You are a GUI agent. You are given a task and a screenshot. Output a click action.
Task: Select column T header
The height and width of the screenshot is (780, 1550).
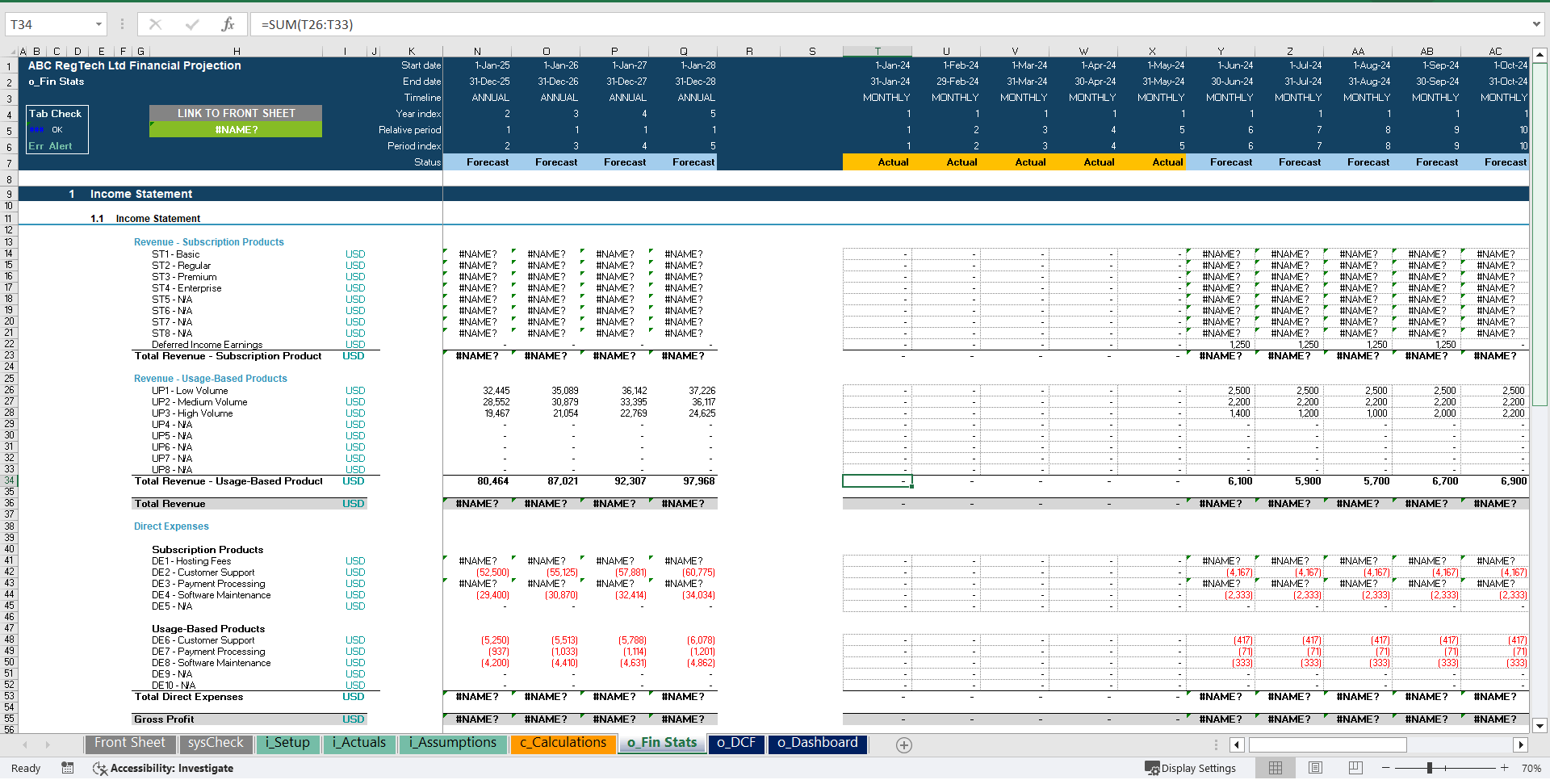pyautogui.click(x=878, y=51)
